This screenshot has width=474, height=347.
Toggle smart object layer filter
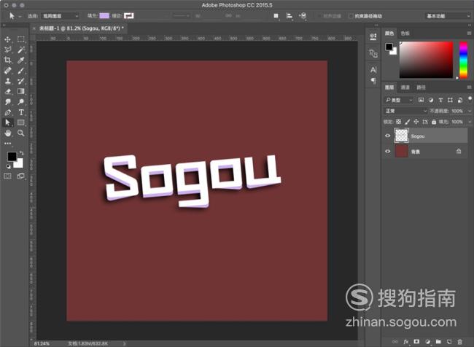pyautogui.click(x=460, y=100)
